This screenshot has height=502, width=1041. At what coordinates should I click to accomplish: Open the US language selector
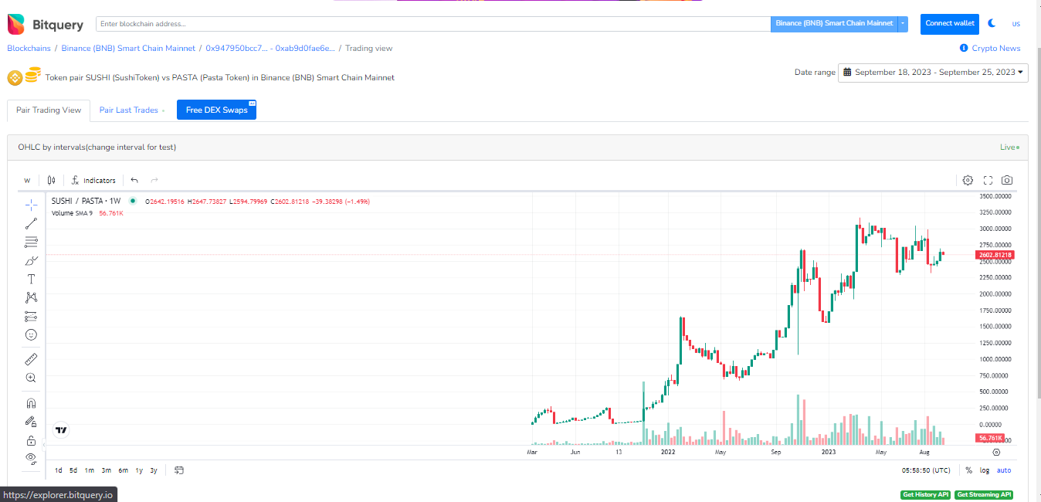tap(1016, 24)
